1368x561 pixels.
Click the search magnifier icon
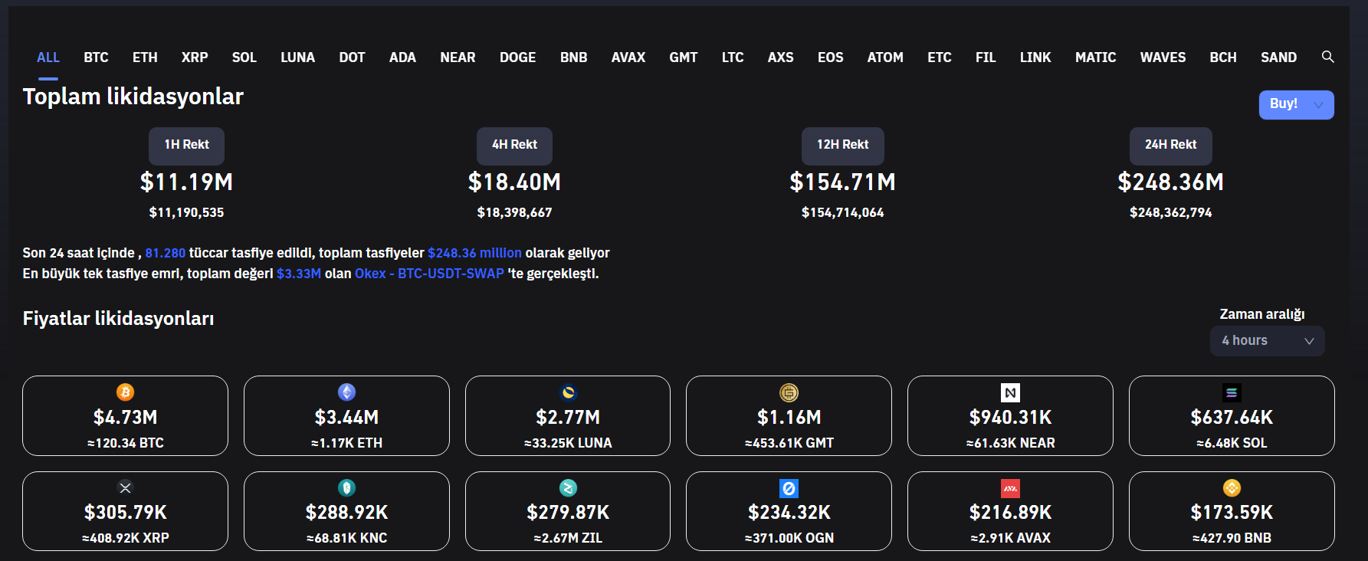[x=1327, y=57]
